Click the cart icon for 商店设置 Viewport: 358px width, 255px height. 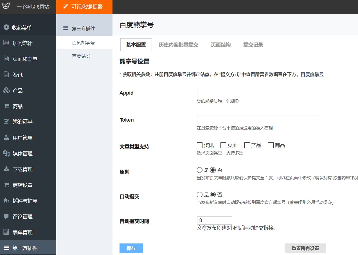click(6, 185)
